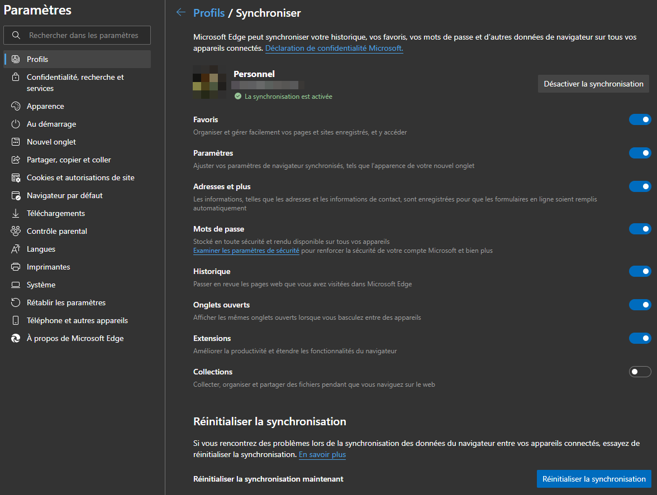Switch off Extensions sync toggle

point(640,338)
